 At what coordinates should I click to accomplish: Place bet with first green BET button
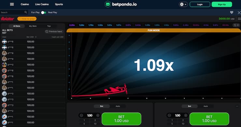pos(121,119)
